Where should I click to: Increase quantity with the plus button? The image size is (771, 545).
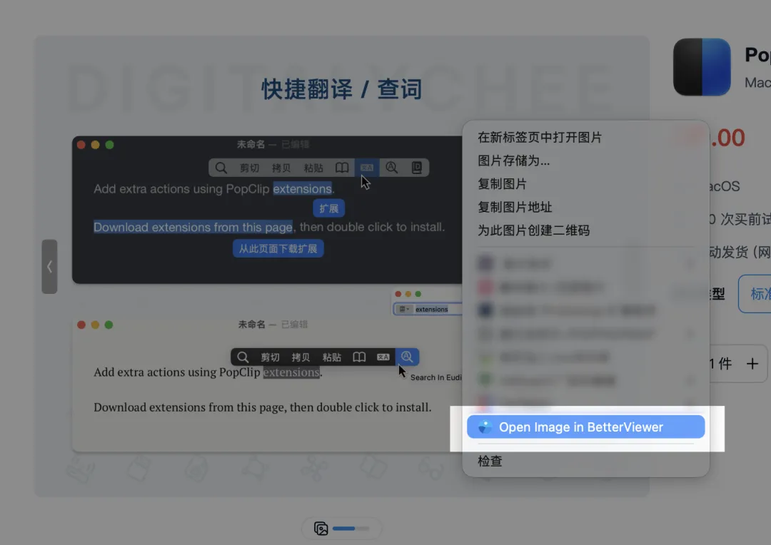752,364
